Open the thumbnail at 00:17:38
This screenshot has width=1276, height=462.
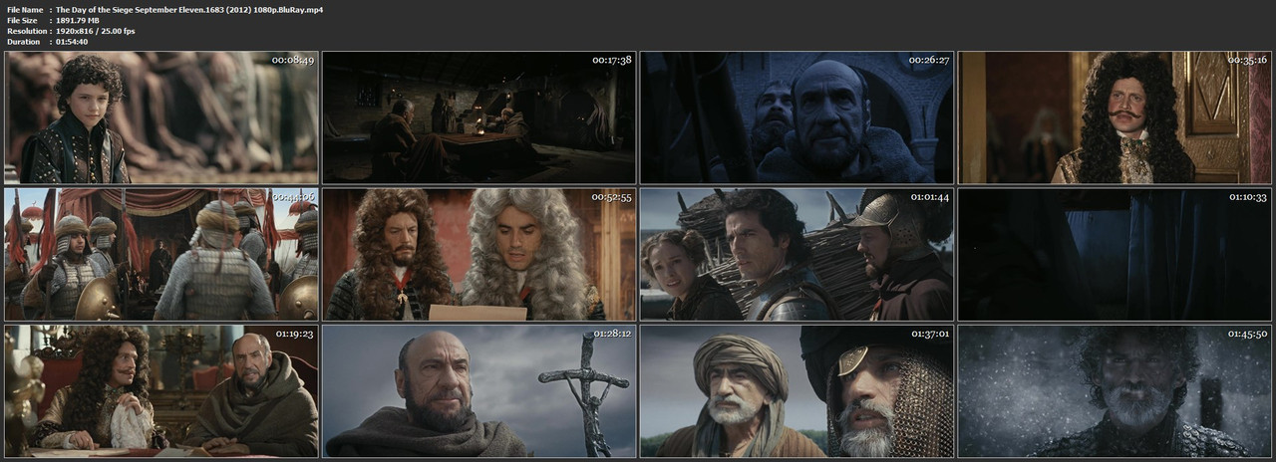point(478,117)
